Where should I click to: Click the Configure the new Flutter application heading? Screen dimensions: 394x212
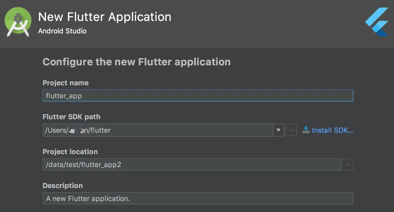[136, 62]
